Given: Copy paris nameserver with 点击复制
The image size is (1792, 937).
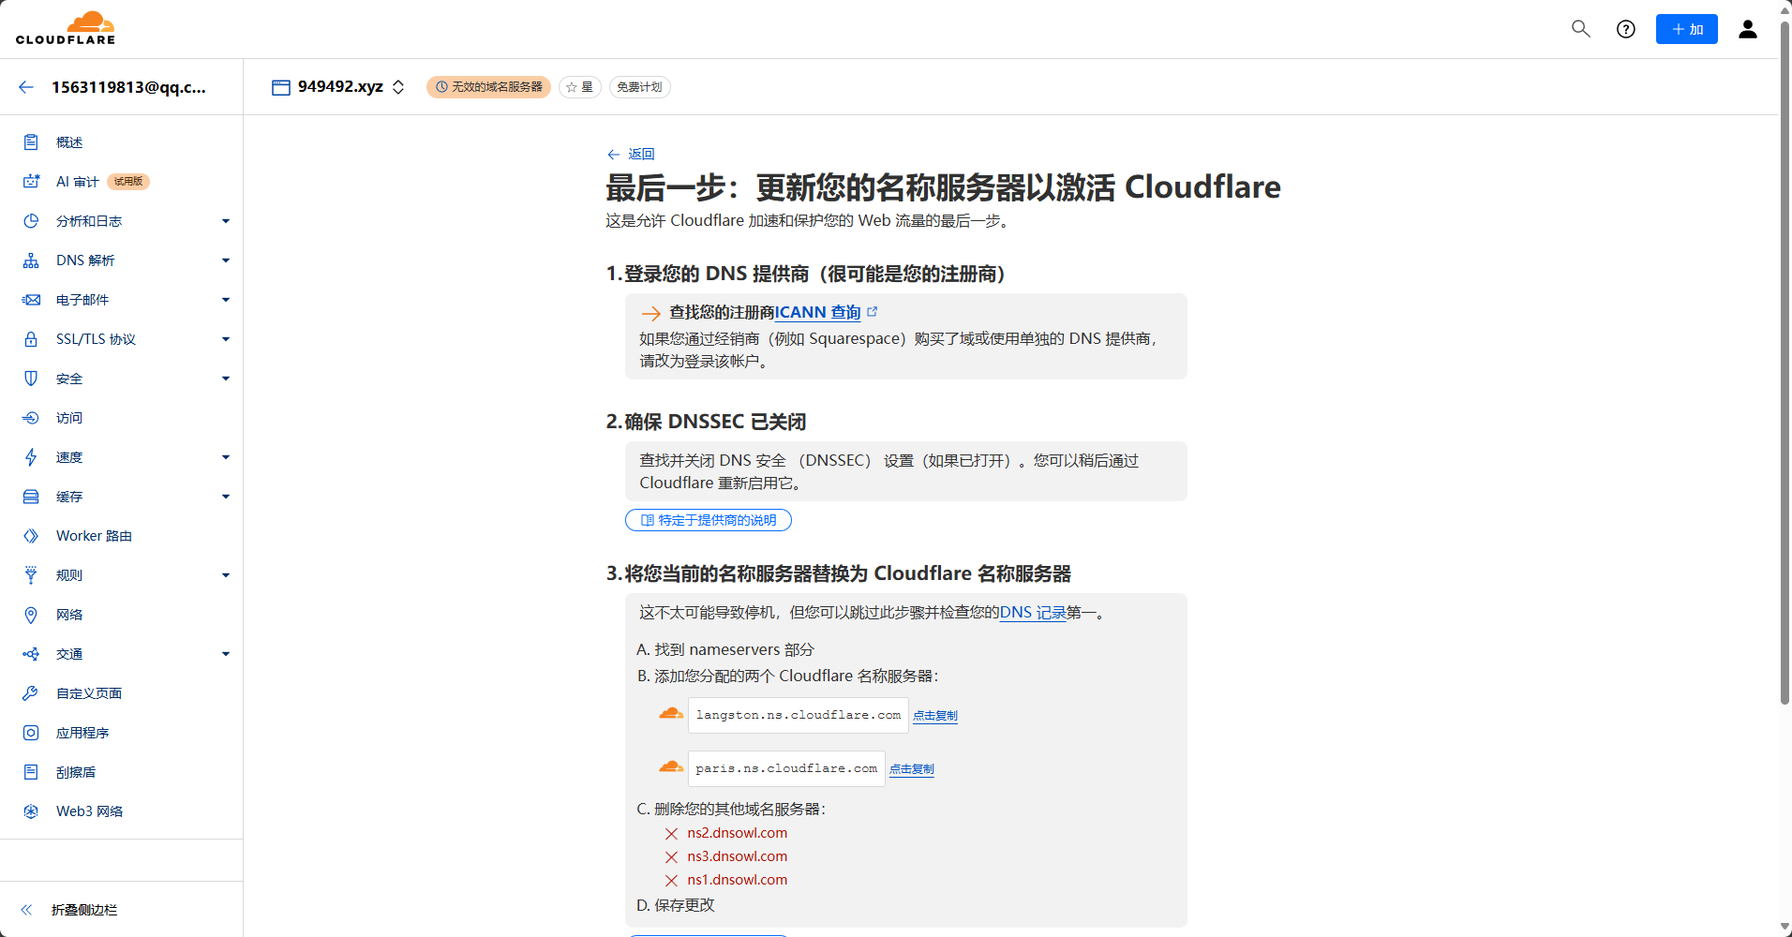Looking at the screenshot, I should 912,769.
